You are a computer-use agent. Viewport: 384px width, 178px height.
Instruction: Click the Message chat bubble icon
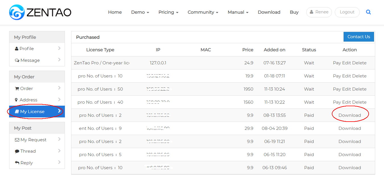click(17, 60)
